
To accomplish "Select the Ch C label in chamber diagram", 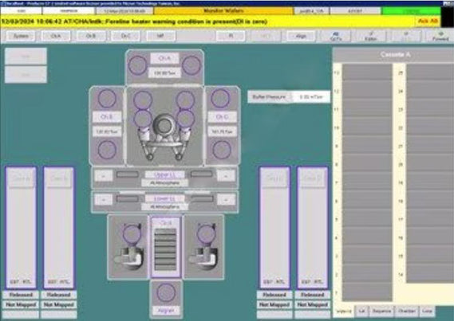I will pos(222,117).
